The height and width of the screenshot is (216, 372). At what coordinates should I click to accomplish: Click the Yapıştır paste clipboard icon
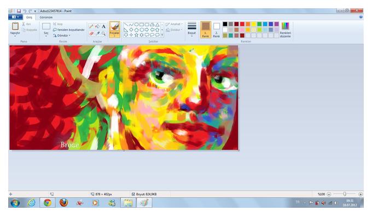[15, 26]
